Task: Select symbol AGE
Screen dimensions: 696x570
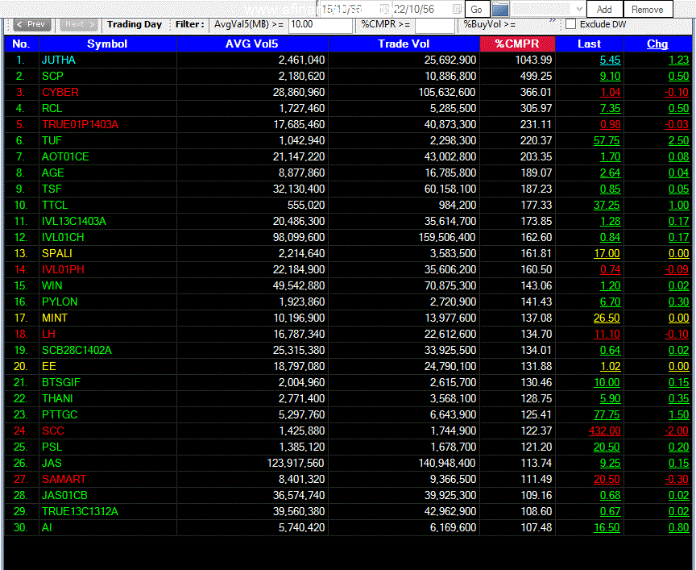Action: click(x=53, y=173)
